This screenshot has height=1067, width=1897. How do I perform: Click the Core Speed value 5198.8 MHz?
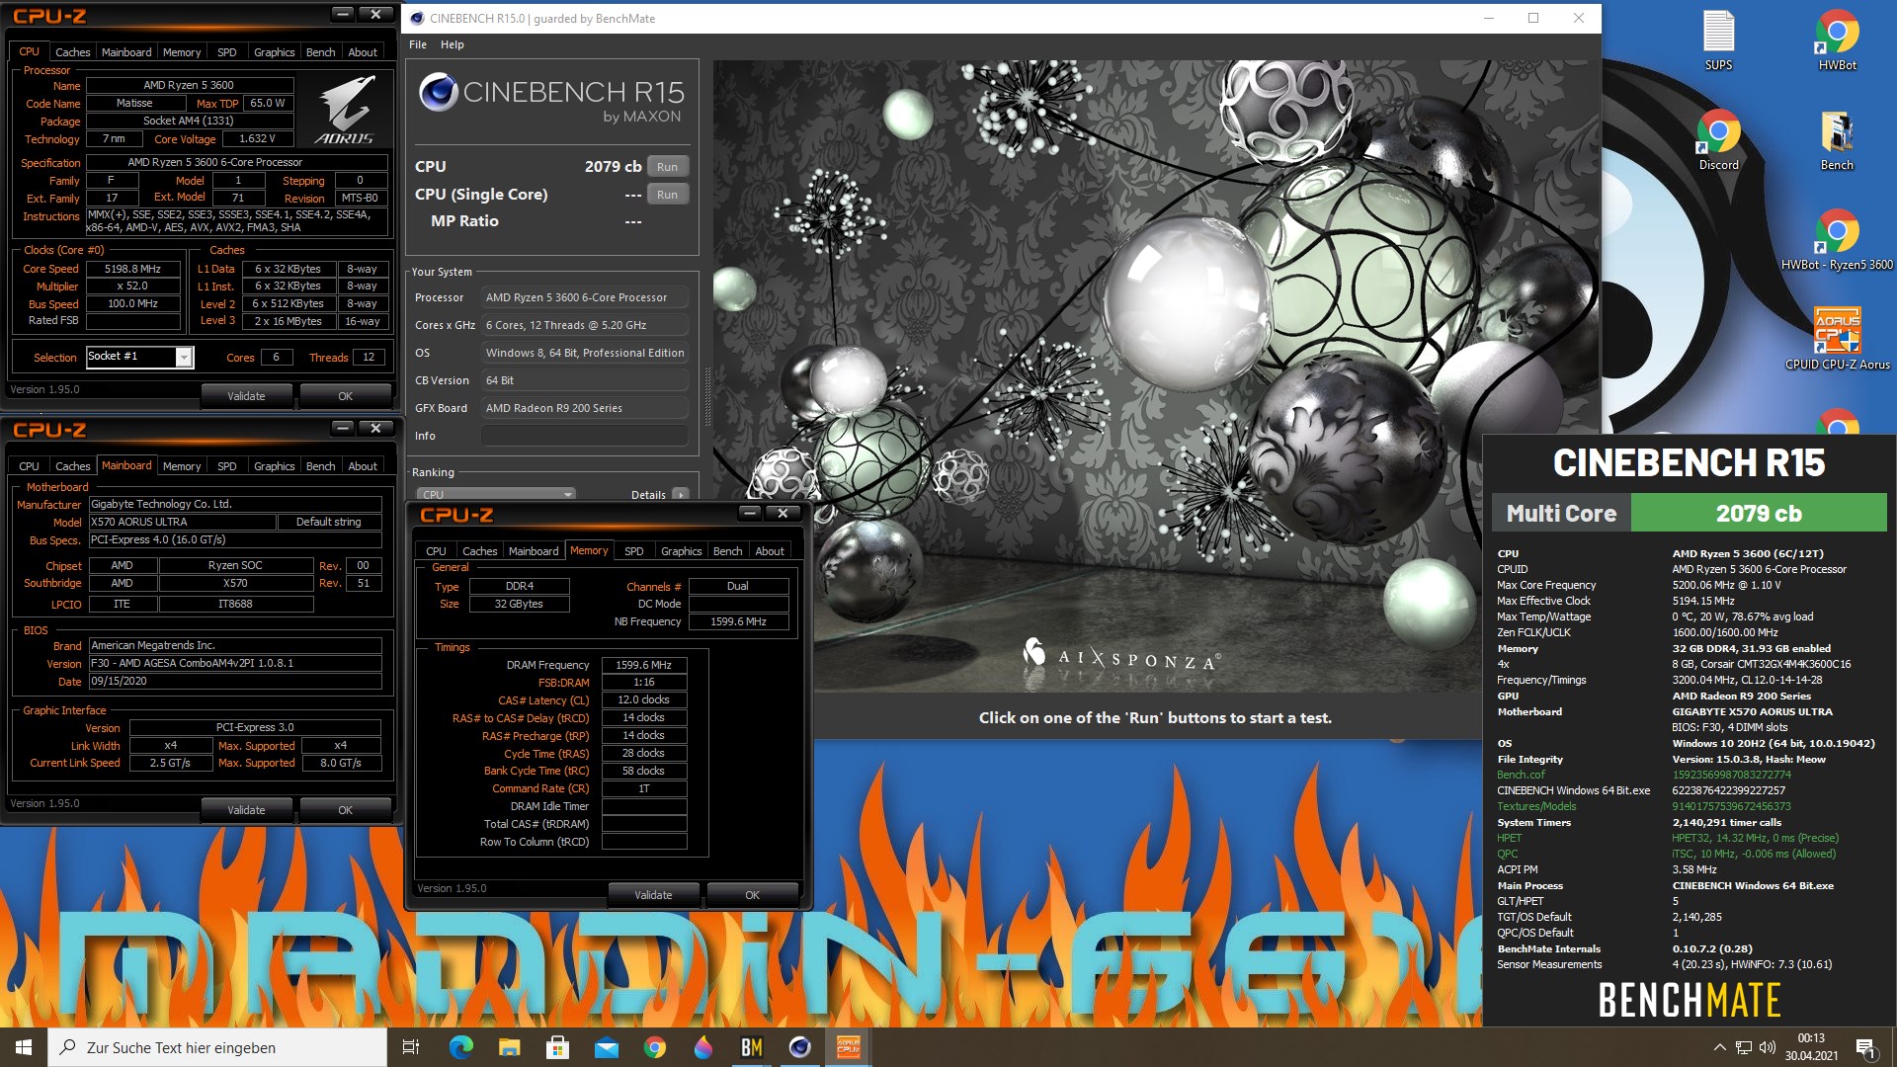click(x=133, y=269)
